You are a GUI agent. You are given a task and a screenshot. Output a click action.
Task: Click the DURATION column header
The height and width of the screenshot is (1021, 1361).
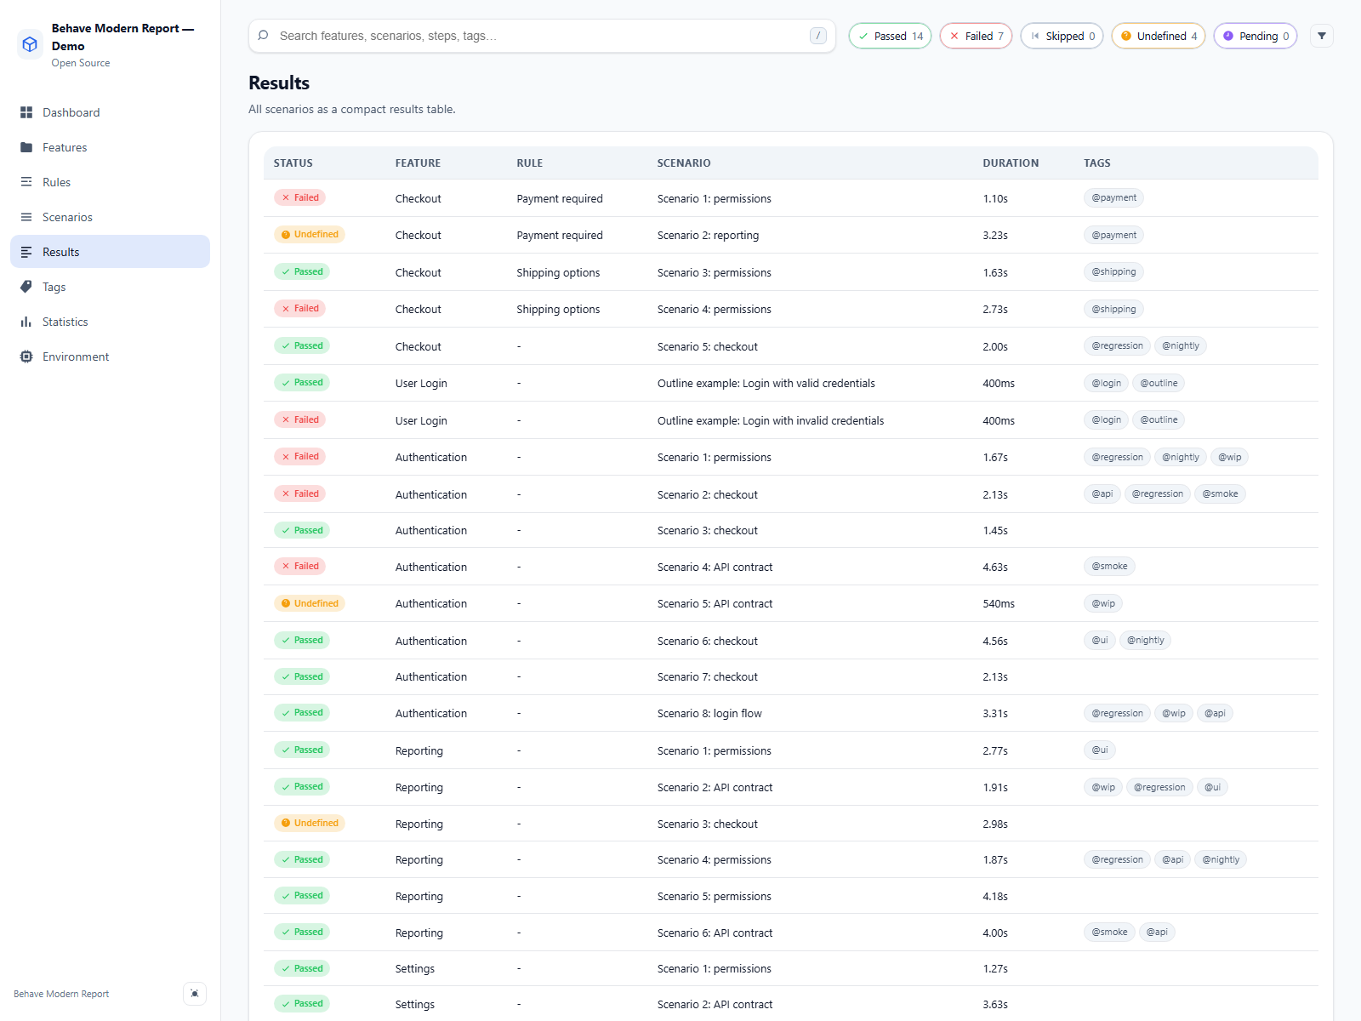point(1011,163)
